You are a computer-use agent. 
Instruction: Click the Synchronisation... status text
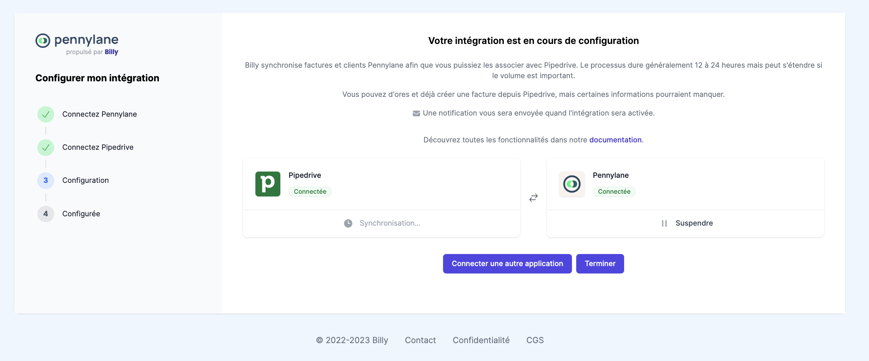[390, 223]
